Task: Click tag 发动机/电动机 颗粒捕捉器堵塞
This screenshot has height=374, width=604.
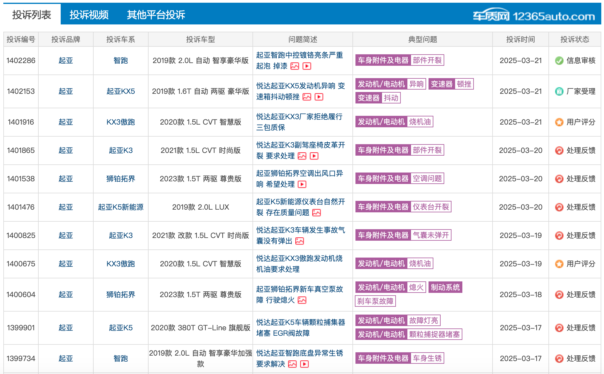Action: click(x=409, y=334)
